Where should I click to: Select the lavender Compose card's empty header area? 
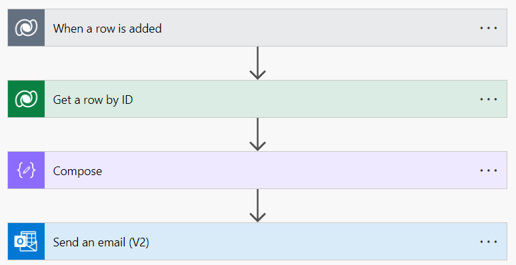289,170
